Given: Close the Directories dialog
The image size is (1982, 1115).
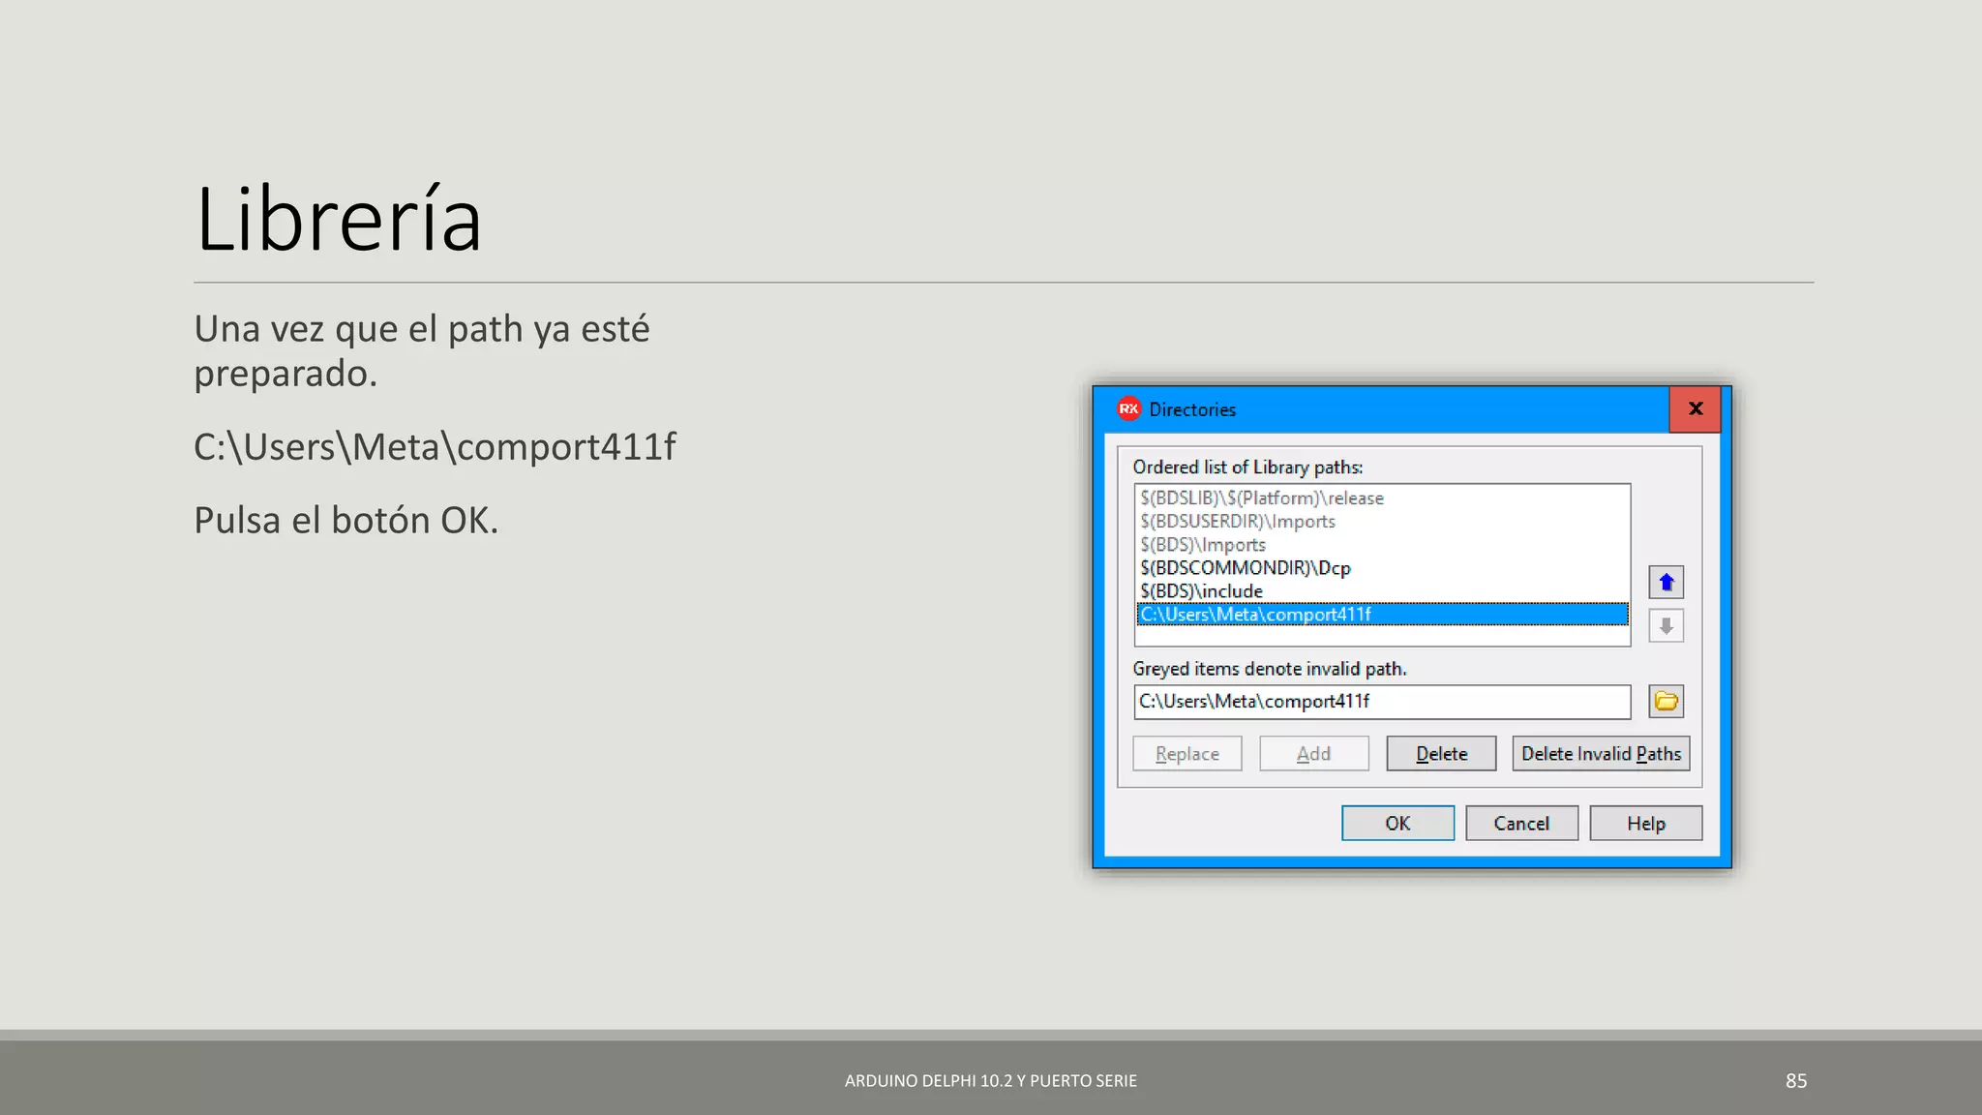Looking at the screenshot, I should point(1695,408).
